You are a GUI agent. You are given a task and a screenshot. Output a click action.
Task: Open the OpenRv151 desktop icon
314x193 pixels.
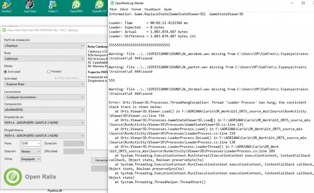coord(99,5)
